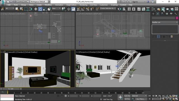Toggle Absolute/Offset transform type-in mode

[x=66, y=96]
